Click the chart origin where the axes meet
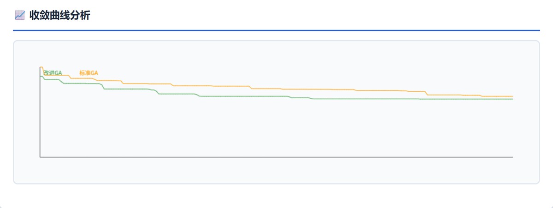The height and width of the screenshot is (208, 553). click(41, 157)
